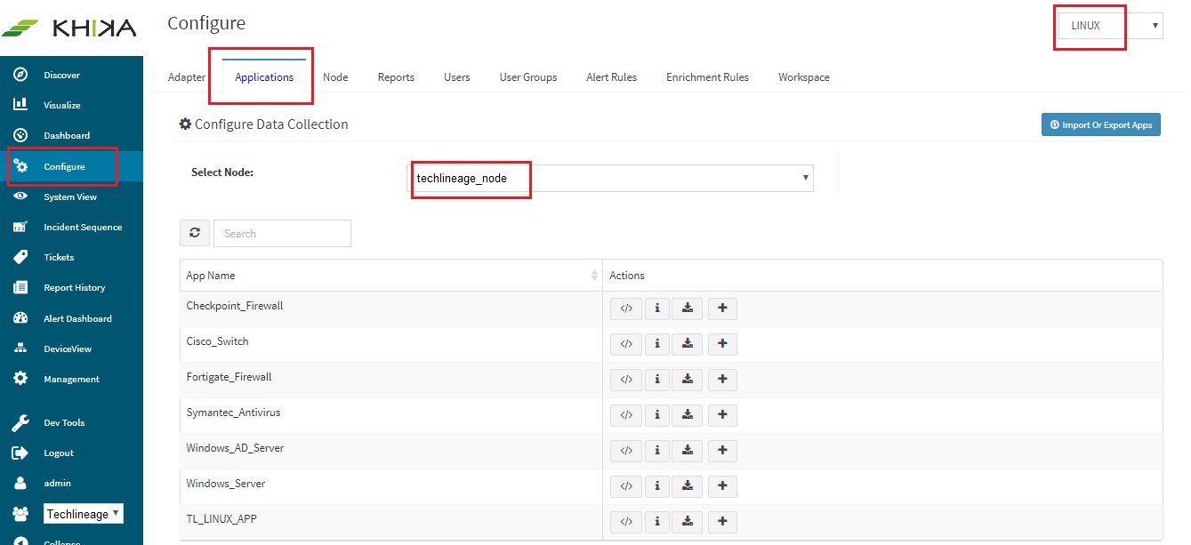1191x545 pixels.
Task: Refresh the applications list
Action: [195, 233]
